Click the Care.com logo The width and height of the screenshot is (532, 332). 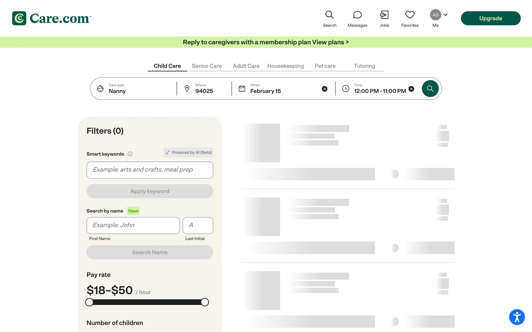(x=52, y=18)
